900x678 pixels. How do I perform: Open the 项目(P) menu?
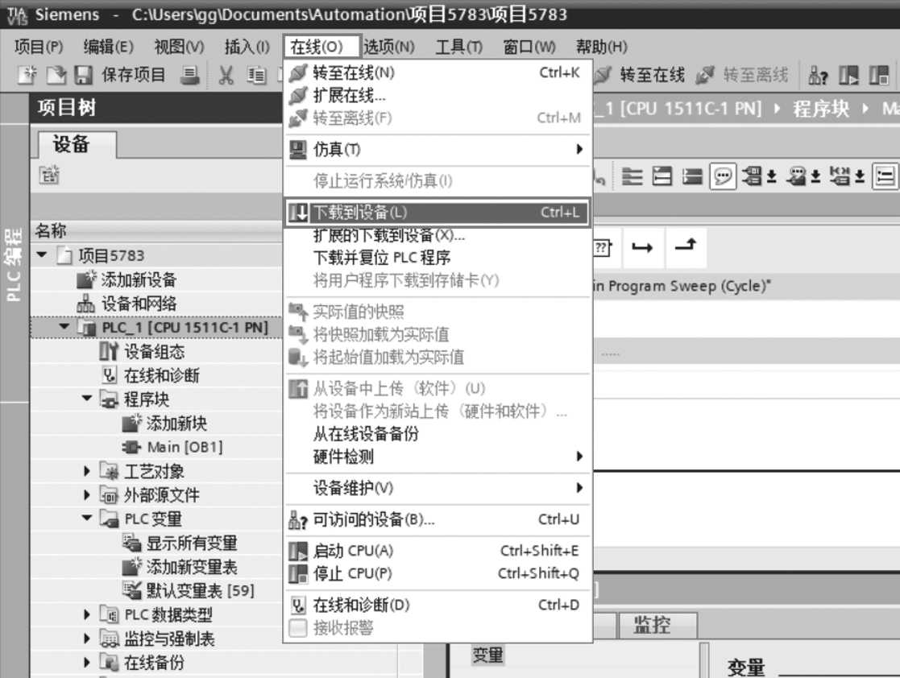[39, 47]
